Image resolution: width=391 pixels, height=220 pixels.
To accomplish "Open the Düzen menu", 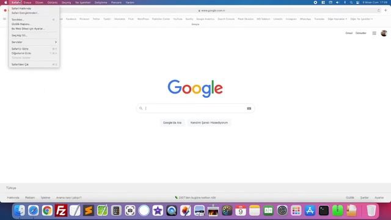I will (39, 2).
